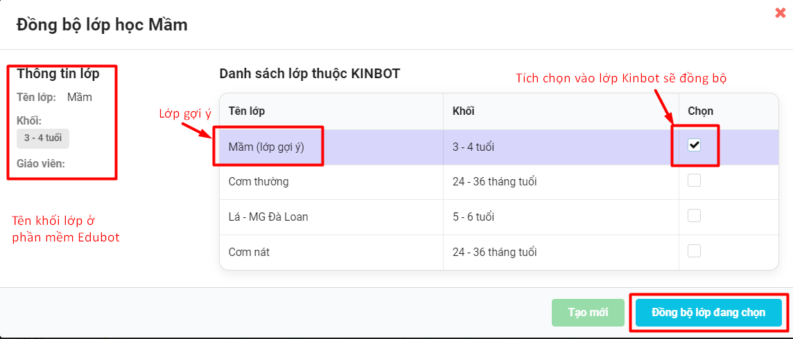793x339 pixels.
Task: Uncheck the Mầm (lớp gợi ý) checkbox
Action: [x=694, y=145]
